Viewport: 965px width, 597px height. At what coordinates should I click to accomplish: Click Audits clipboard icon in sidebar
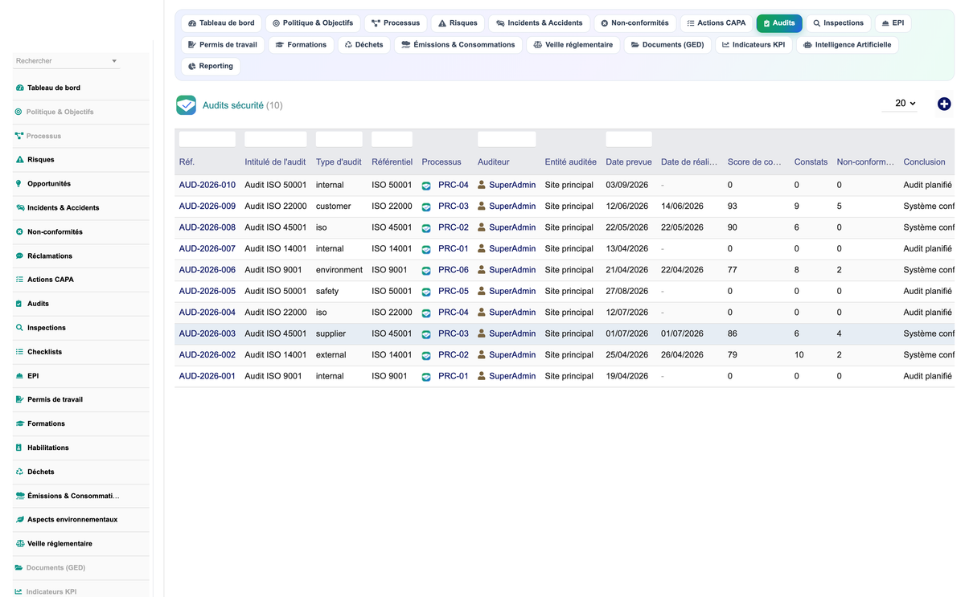[19, 304]
